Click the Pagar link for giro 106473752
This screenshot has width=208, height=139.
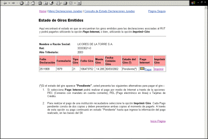coord(148,69)
